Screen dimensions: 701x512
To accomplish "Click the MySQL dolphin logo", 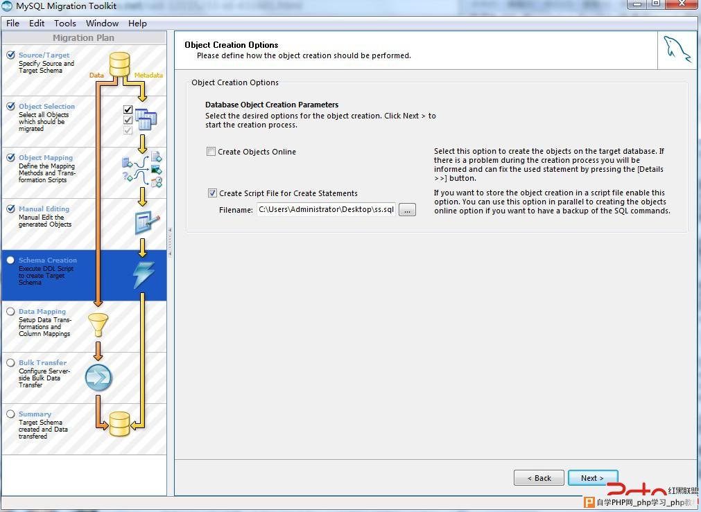I will [677, 50].
